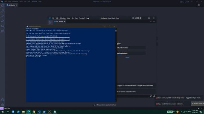Image resolution: width=204 pixels, height=114 pixels.
Task: Open the volume control in the system tray
Action: coord(186,112)
